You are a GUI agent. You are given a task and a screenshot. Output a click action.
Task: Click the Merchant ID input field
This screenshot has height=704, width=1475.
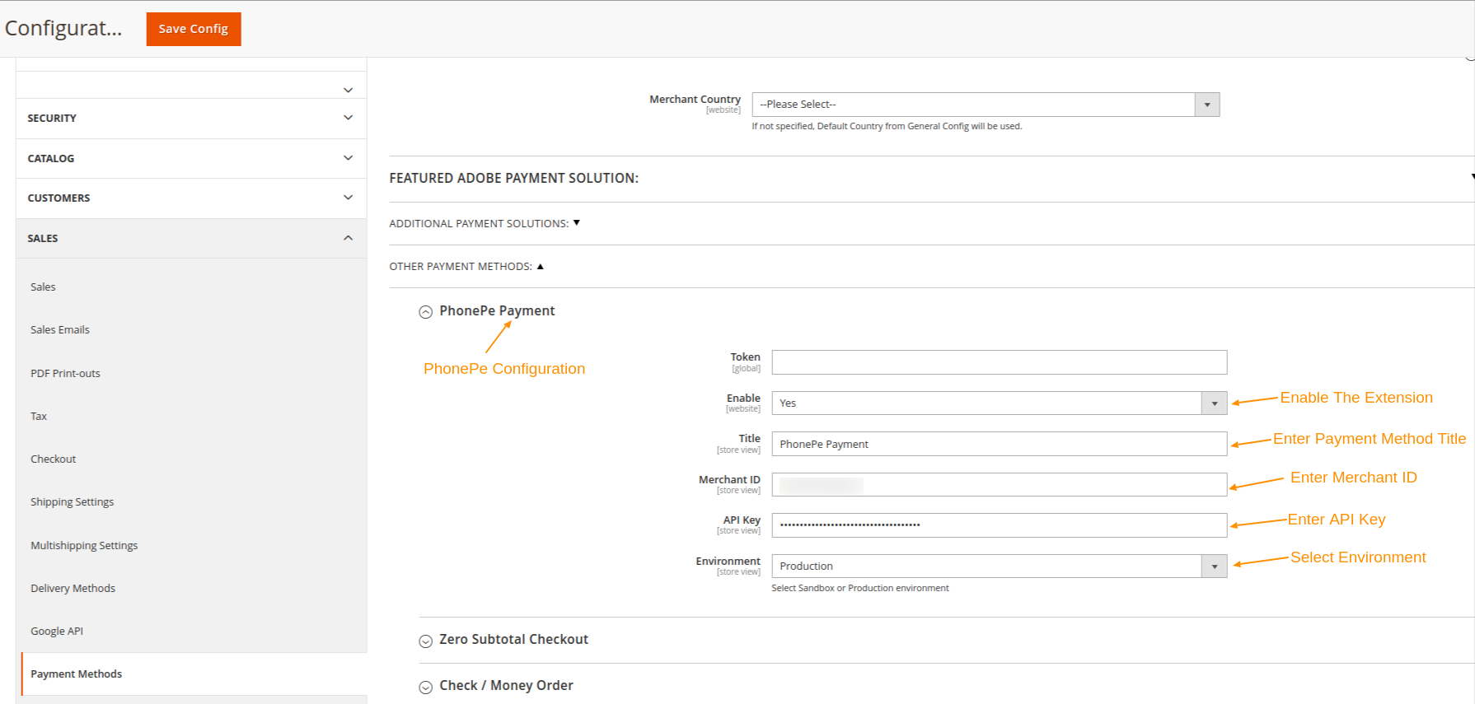pos(1000,485)
